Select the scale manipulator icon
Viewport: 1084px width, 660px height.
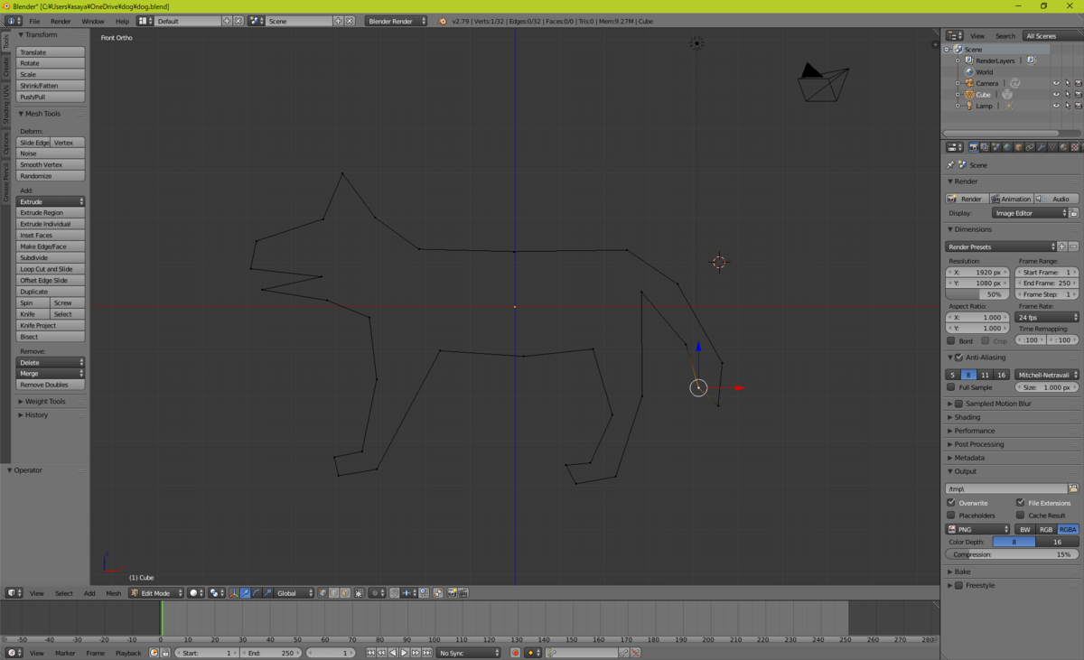coord(268,593)
